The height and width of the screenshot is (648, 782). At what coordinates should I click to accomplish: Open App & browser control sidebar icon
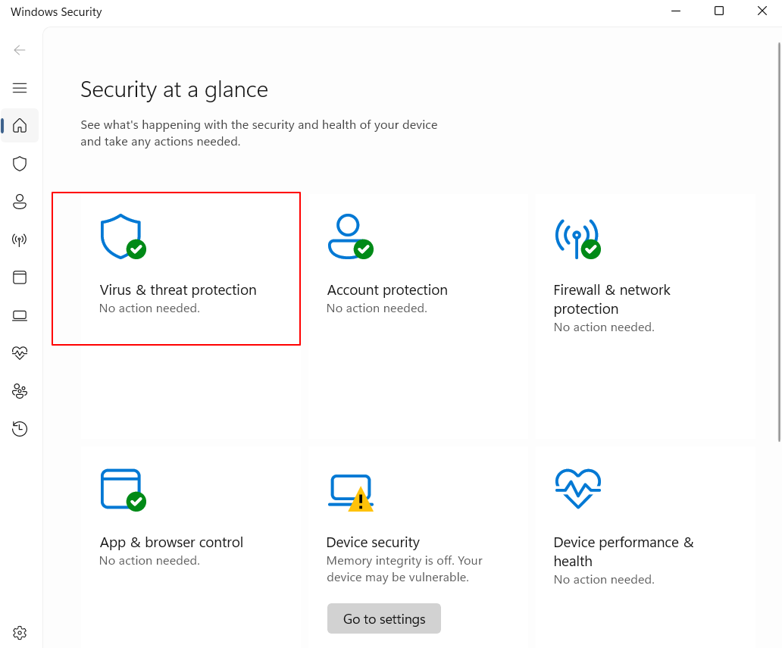click(x=20, y=277)
